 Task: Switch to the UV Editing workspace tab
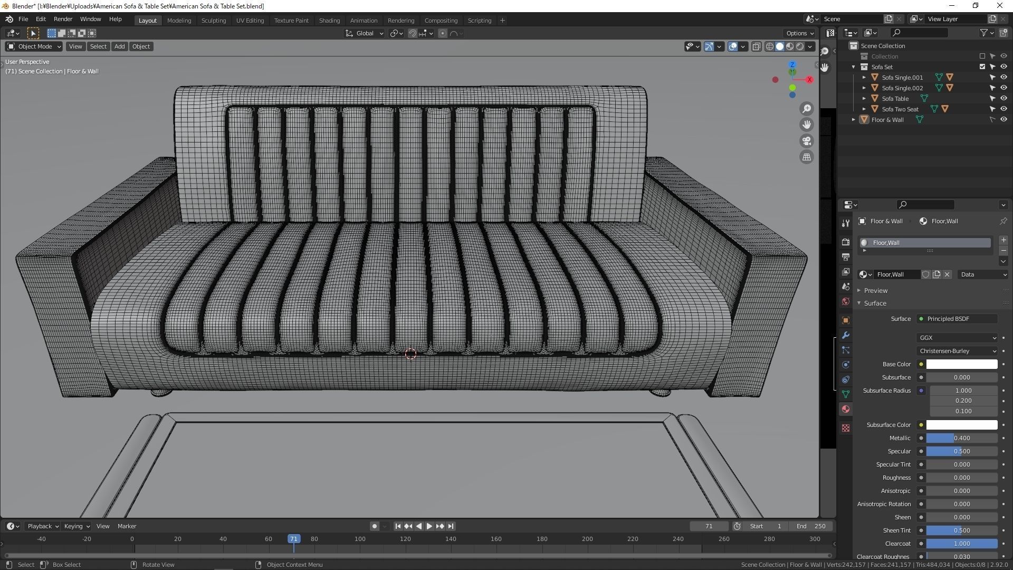250,21
